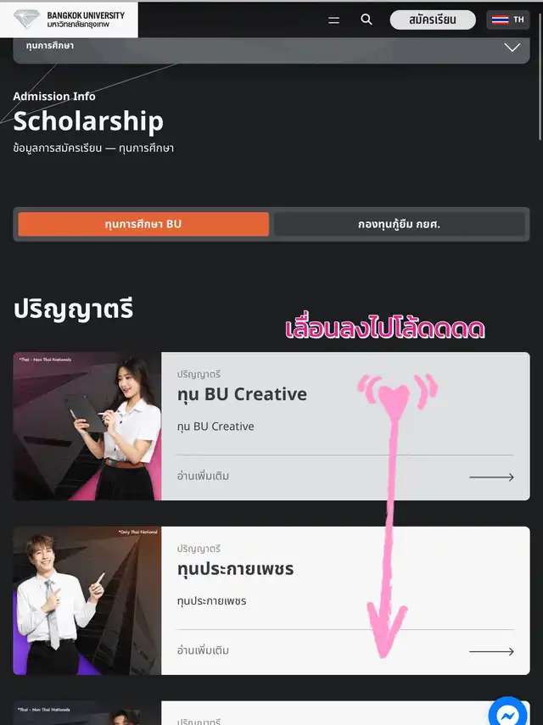
Task: Click อ่านเพิ่มเติม under ทุนประกายเพชร
Action: (x=203, y=650)
